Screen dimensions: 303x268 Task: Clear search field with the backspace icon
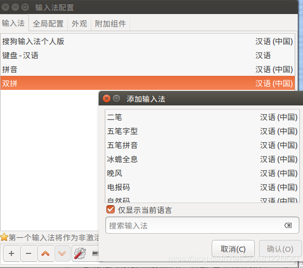[288, 225]
